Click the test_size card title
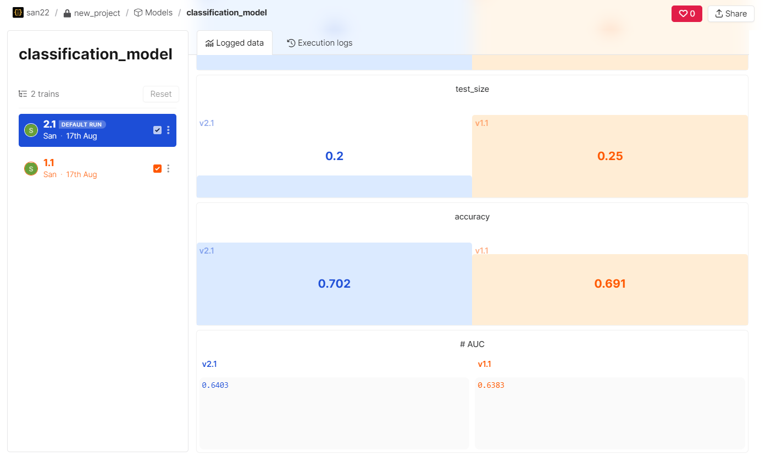 click(472, 89)
